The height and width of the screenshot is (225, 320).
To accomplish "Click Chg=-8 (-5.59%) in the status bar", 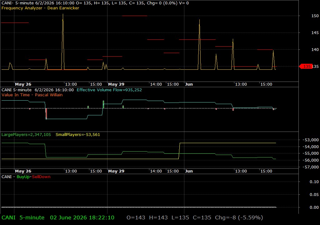I will [239, 217].
